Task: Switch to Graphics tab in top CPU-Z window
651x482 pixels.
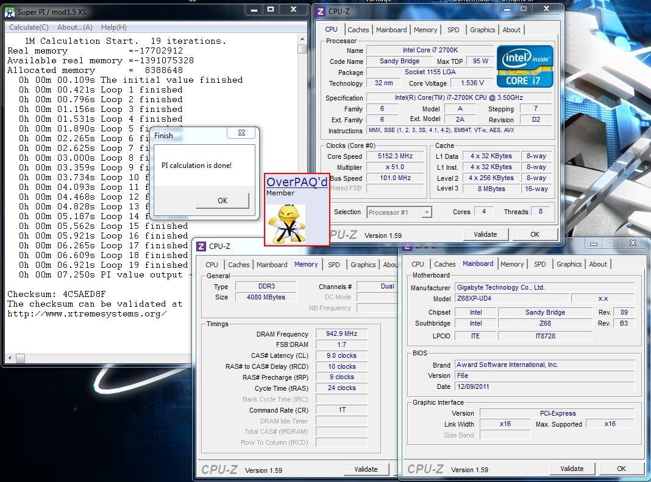Action: pos(482,30)
